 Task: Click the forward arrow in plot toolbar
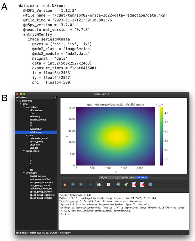tap(81, 184)
